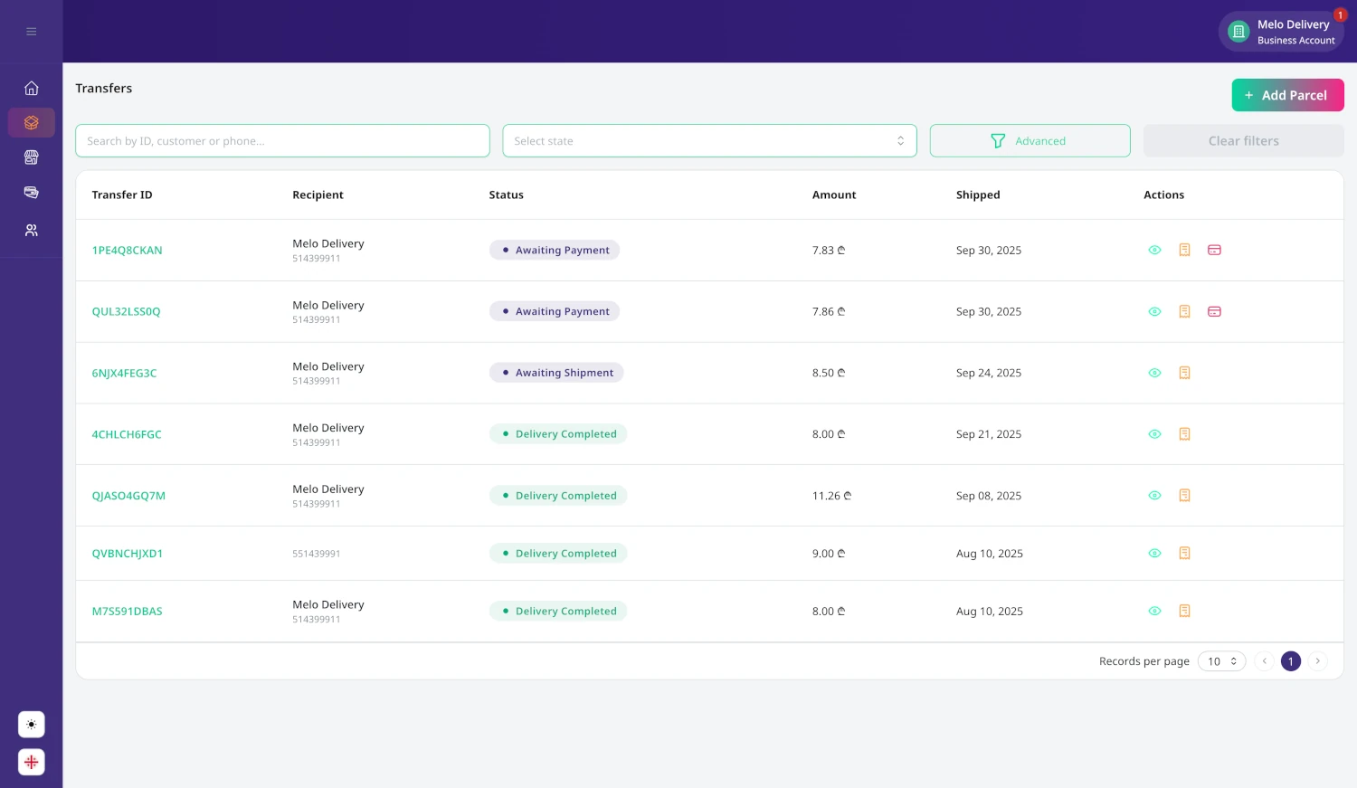Open the Customers section in sidebar

(x=32, y=230)
